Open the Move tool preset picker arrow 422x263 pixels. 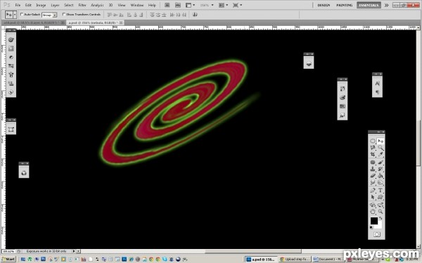tap(15, 15)
